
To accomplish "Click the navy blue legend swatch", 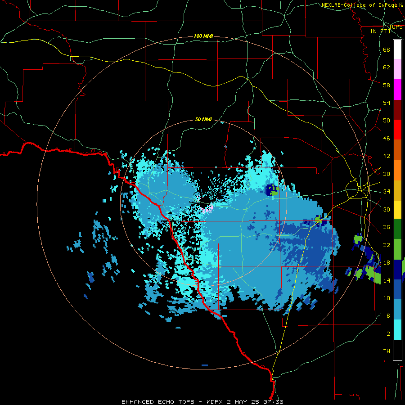I will click(x=397, y=270).
